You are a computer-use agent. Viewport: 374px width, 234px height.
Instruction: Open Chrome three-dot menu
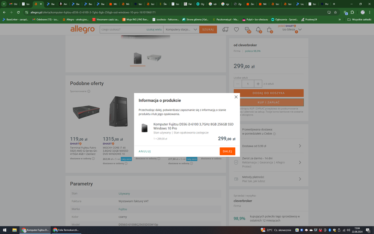click(370, 12)
